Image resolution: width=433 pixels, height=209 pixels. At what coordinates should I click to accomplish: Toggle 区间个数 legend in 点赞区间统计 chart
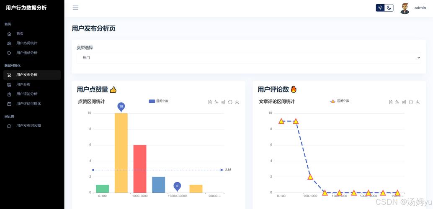point(159,101)
